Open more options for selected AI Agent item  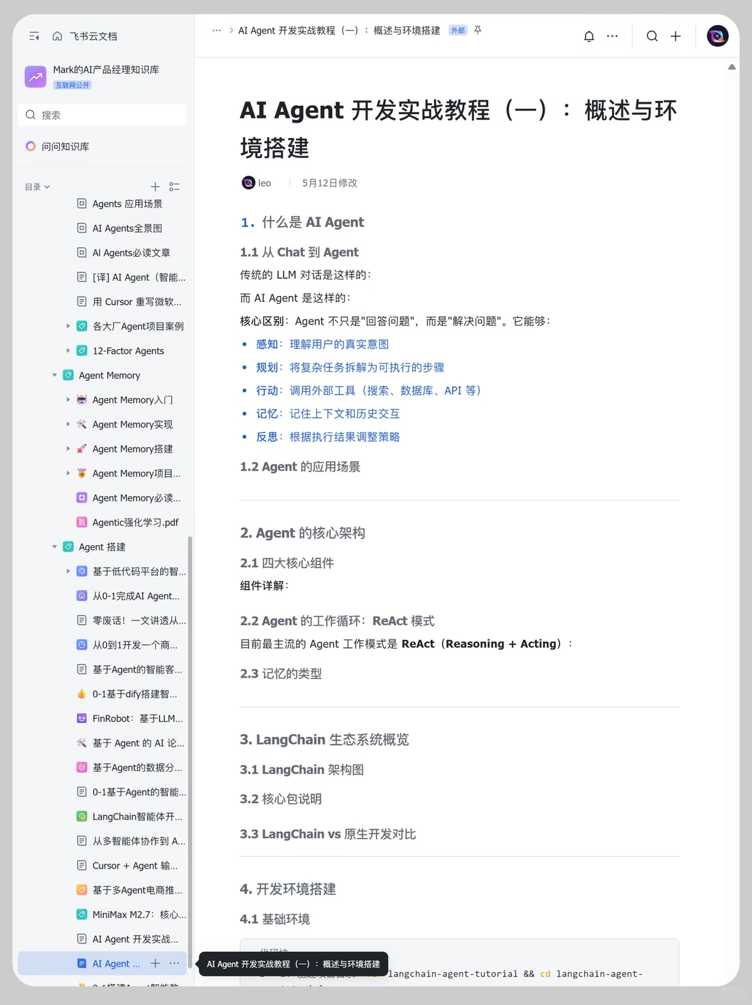174,963
